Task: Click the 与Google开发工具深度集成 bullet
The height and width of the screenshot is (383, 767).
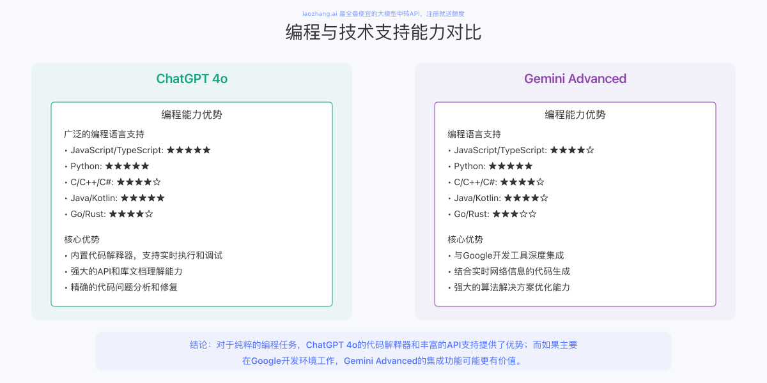Action: pos(506,255)
